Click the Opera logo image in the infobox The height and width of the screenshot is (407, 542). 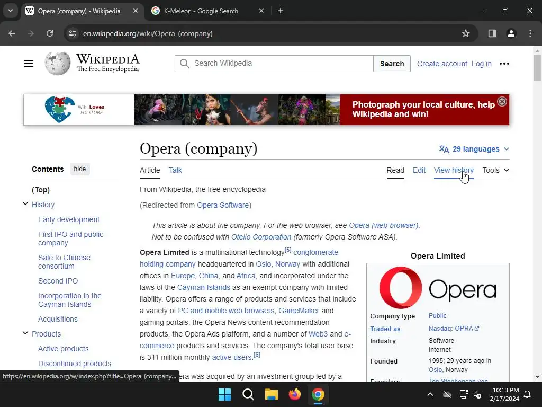pos(438,288)
